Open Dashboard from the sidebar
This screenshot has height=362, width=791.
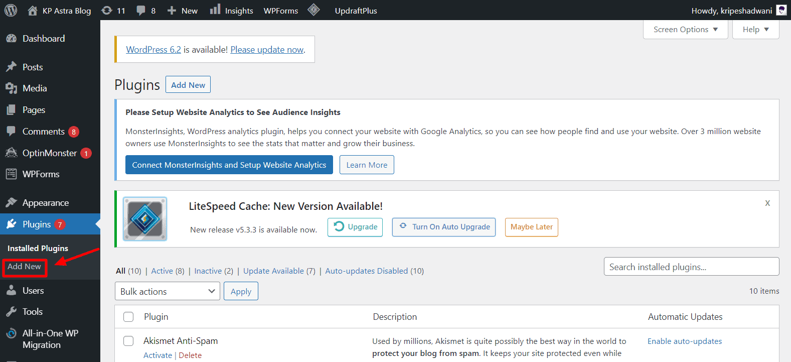(x=44, y=39)
